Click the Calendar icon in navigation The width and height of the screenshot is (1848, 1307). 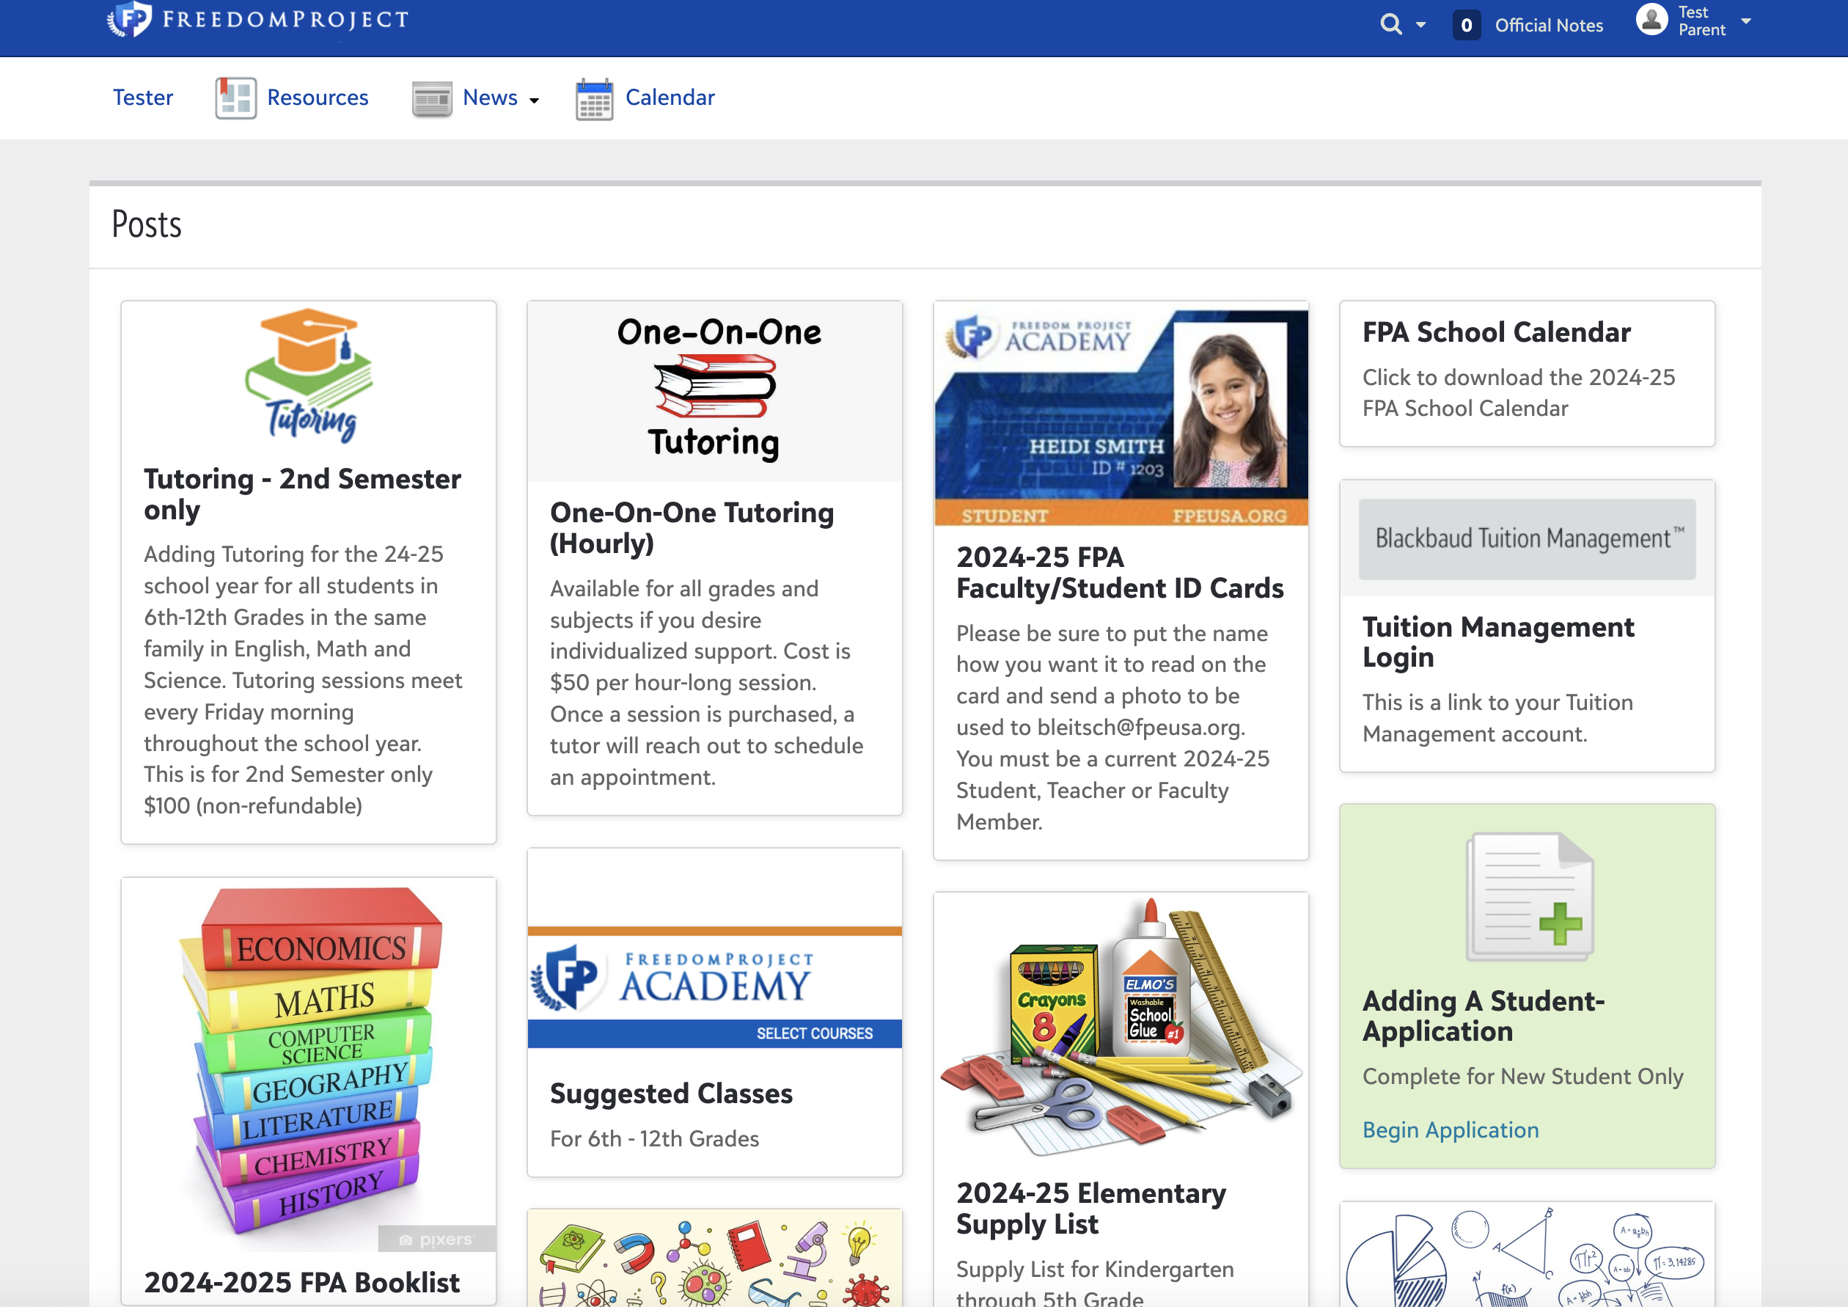click(594, 99)
